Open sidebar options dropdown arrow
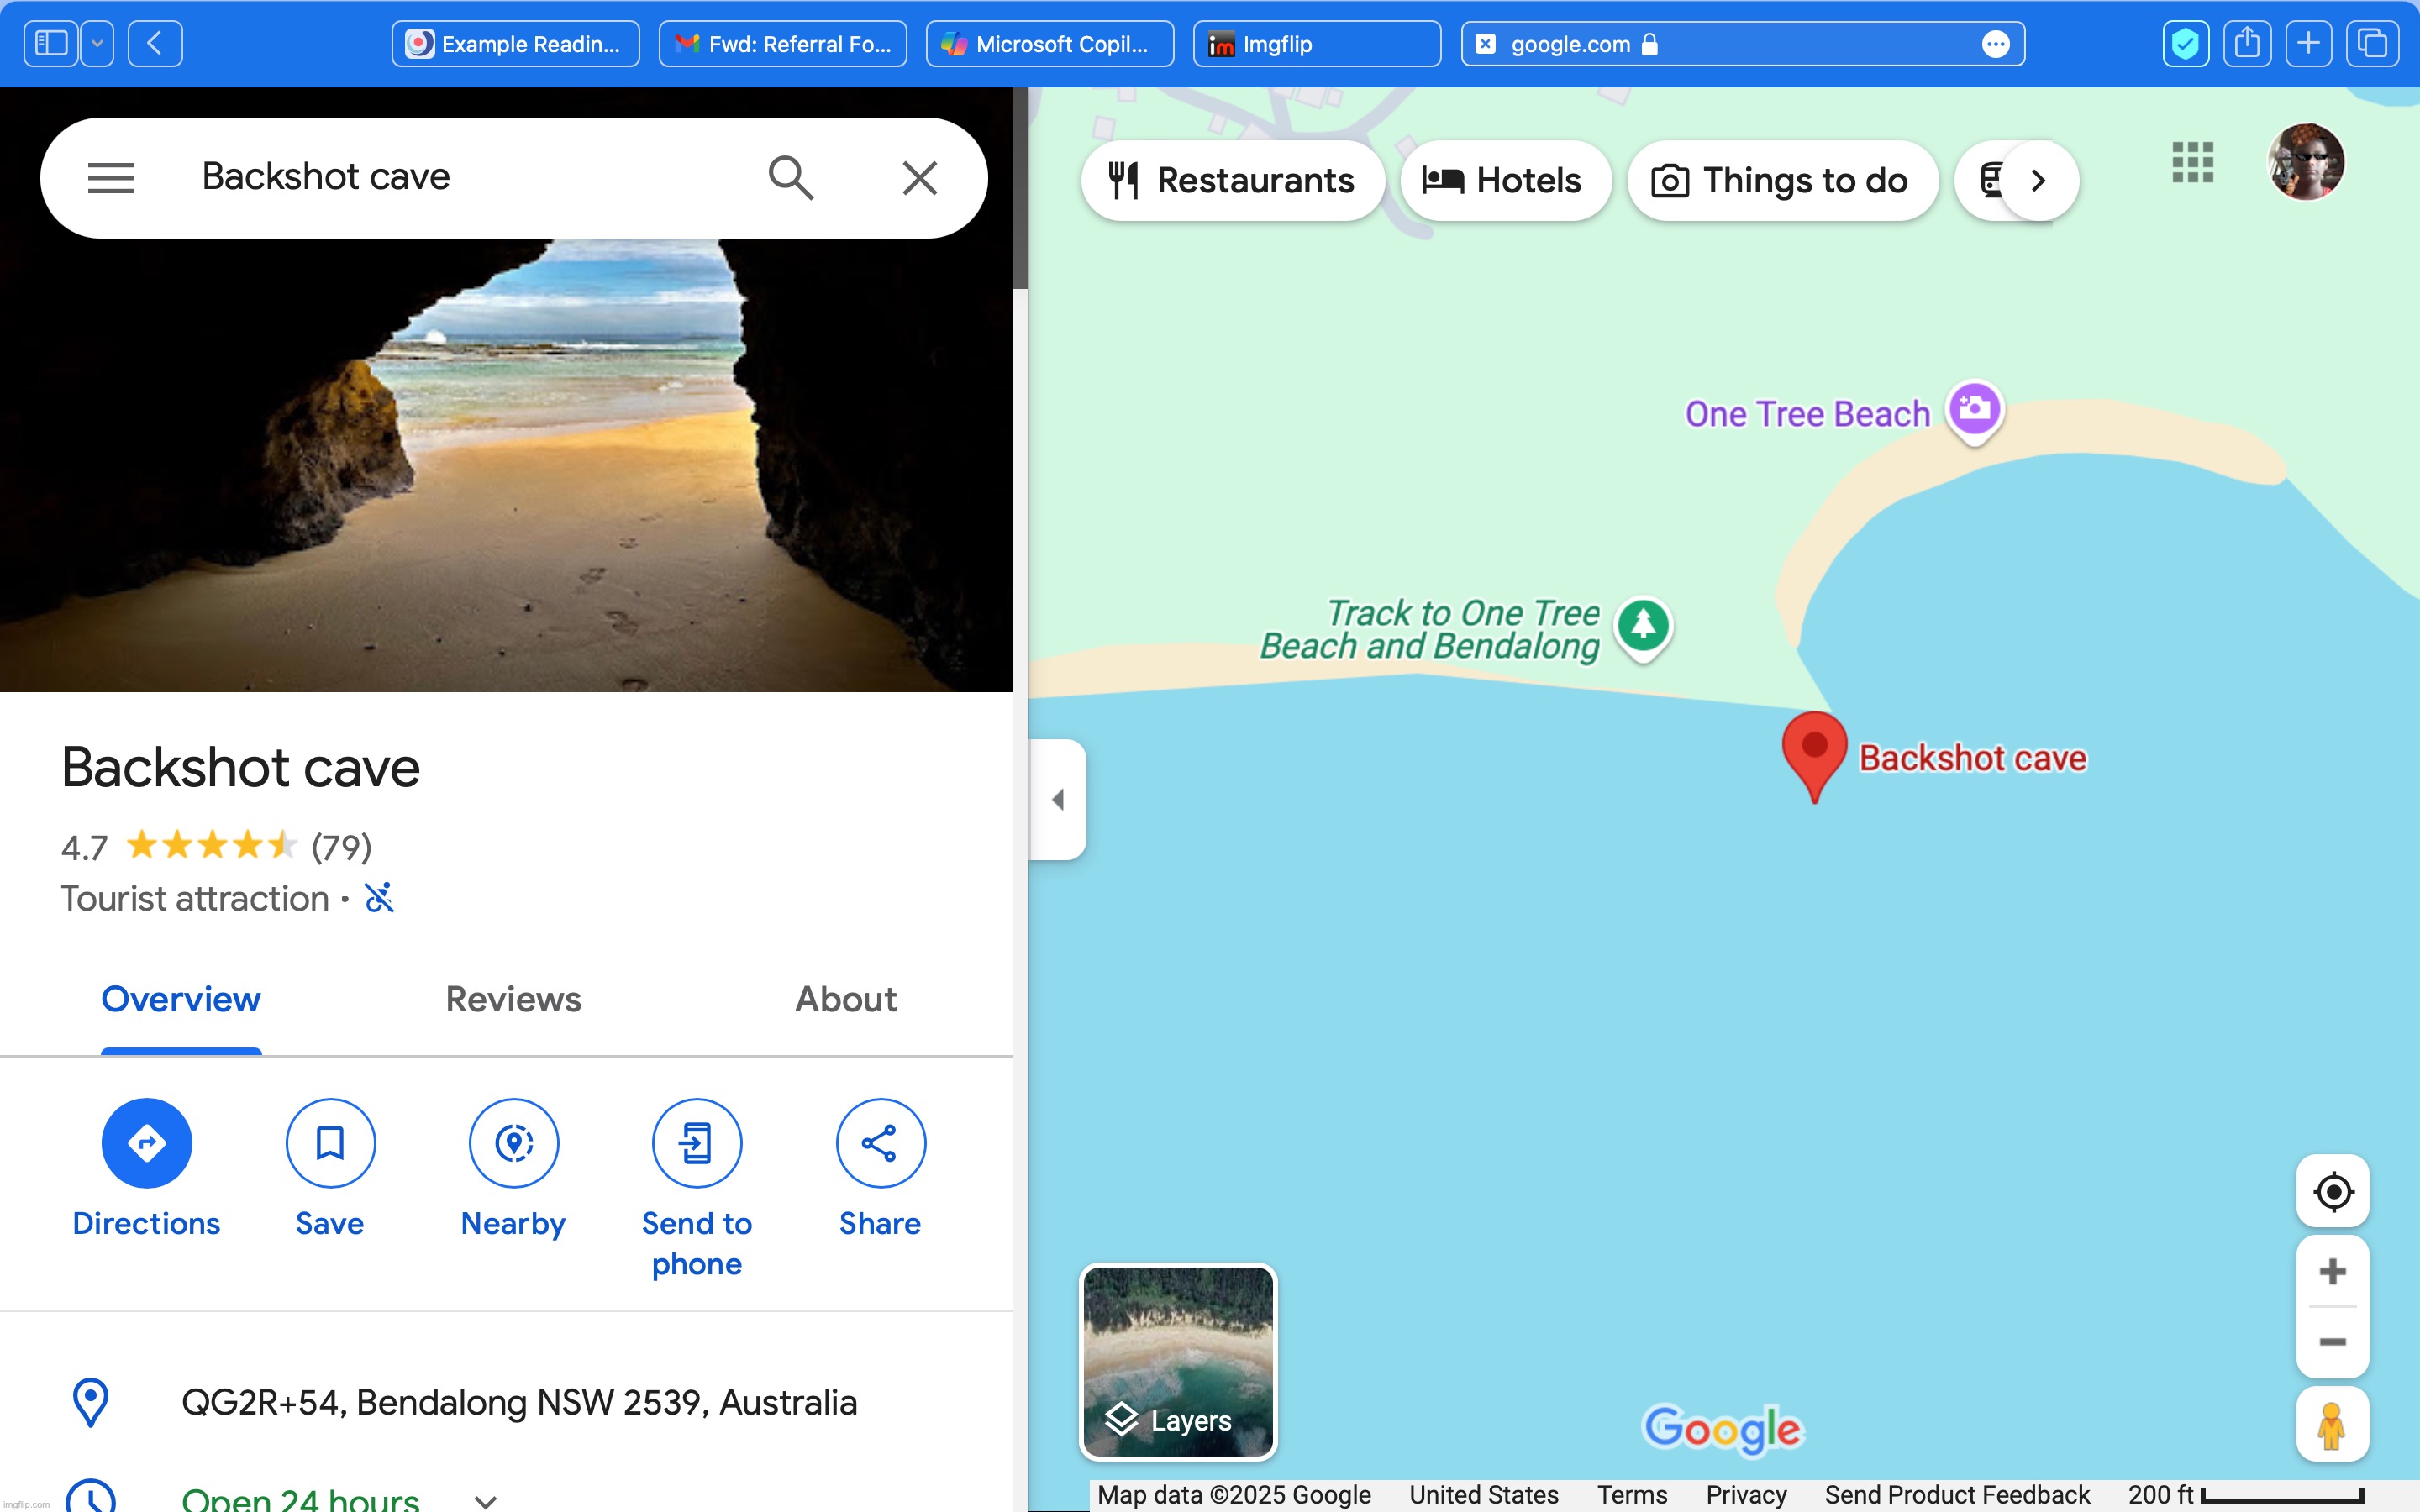The image size is (2420, 1512). (97, 43)
